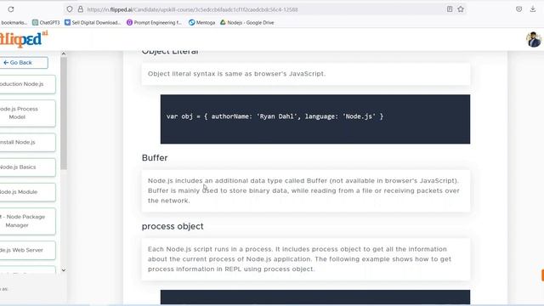Click the 'var obj' code block

(x=315, y=119)
